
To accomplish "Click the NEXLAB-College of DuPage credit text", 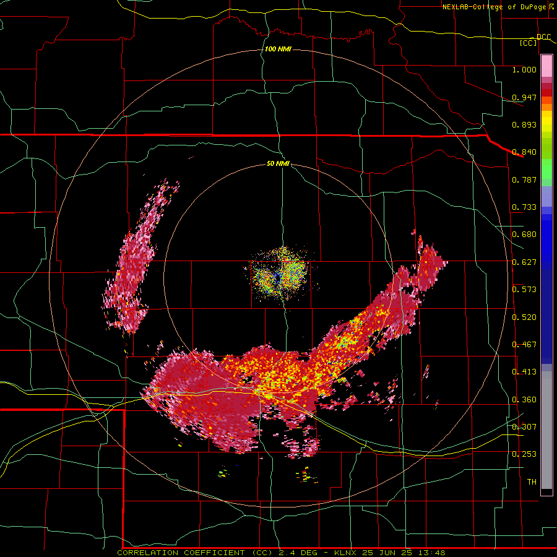I will (494, 7).
